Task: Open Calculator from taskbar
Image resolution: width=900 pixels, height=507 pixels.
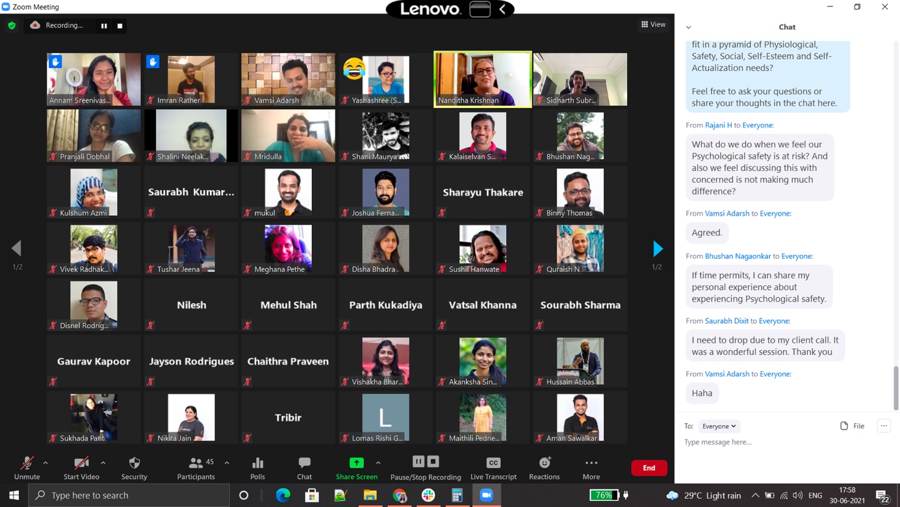Action: coord(457,495)
